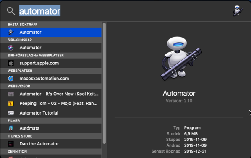The width and height of the screenshot is (251, 158).
Task: Click the results list scrollbar
Action: [x=104, y=83]
